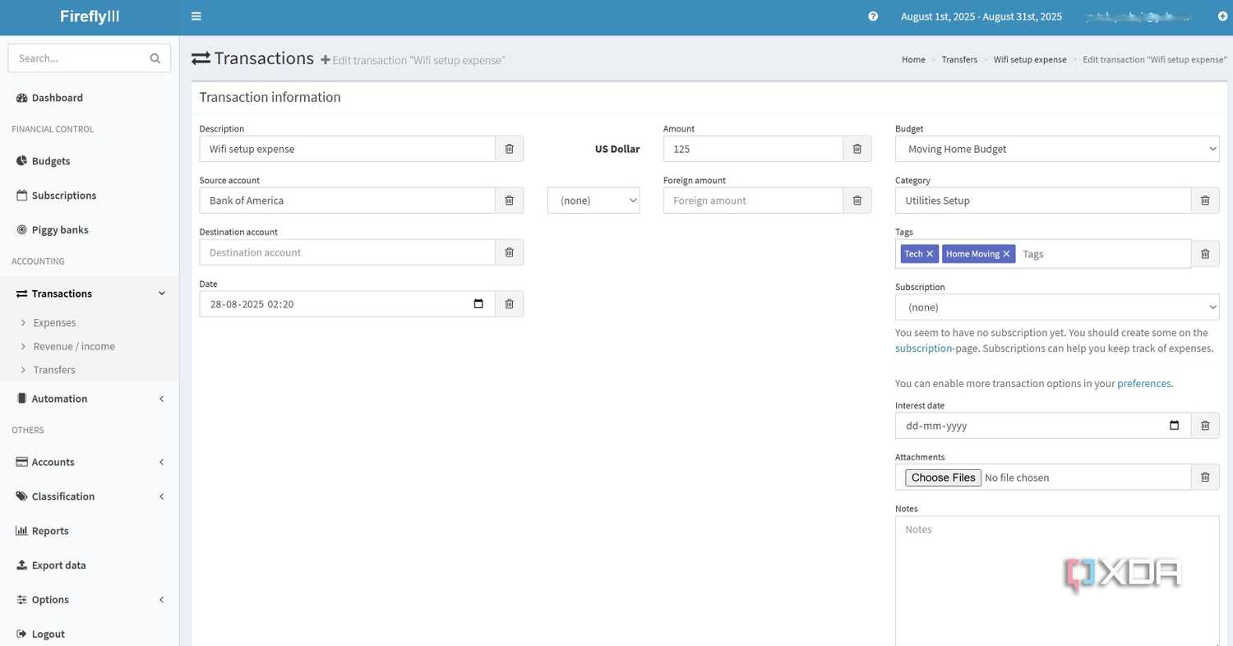
Task: Open the help question mark icon
Action: 873,16
